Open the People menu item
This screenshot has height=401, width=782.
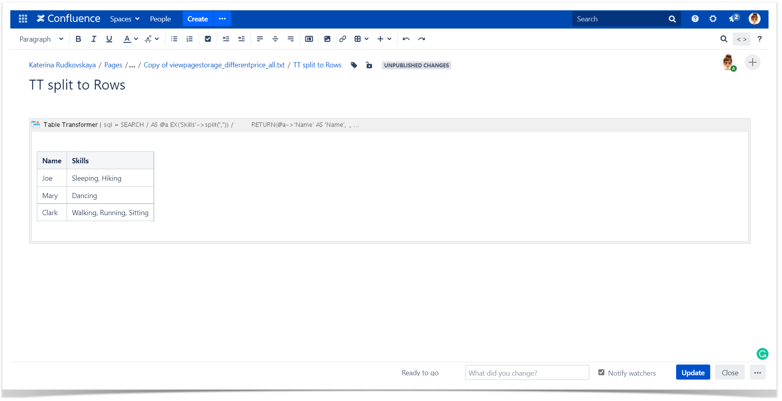160,19
